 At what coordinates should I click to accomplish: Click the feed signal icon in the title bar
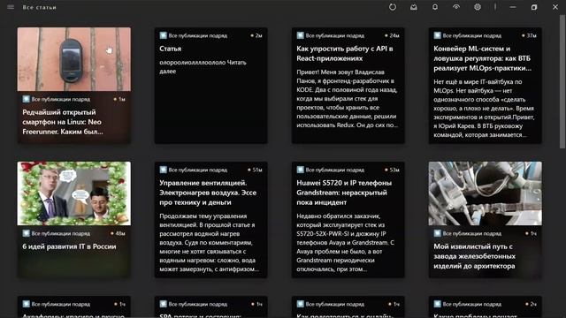click(456, 7)
